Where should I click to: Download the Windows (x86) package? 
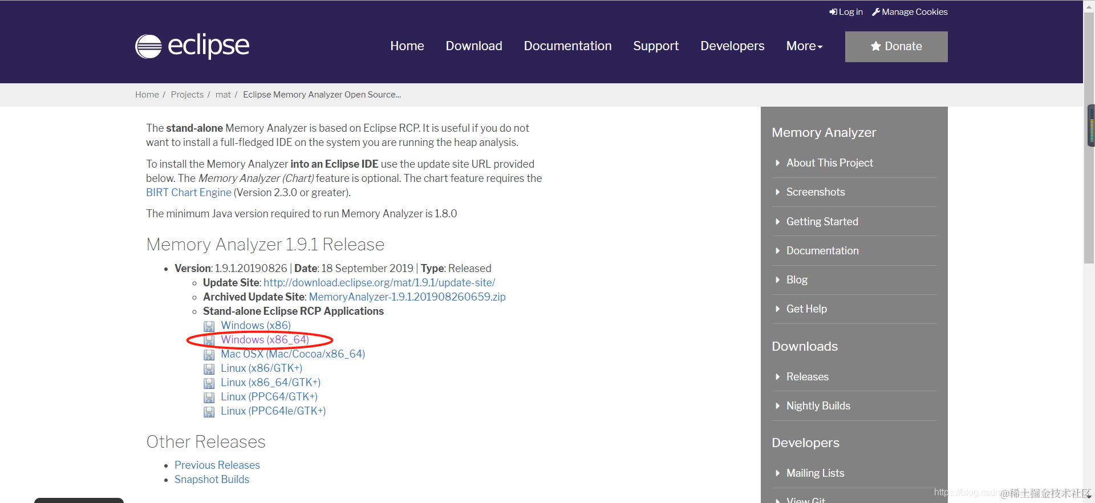pos(256,326)
